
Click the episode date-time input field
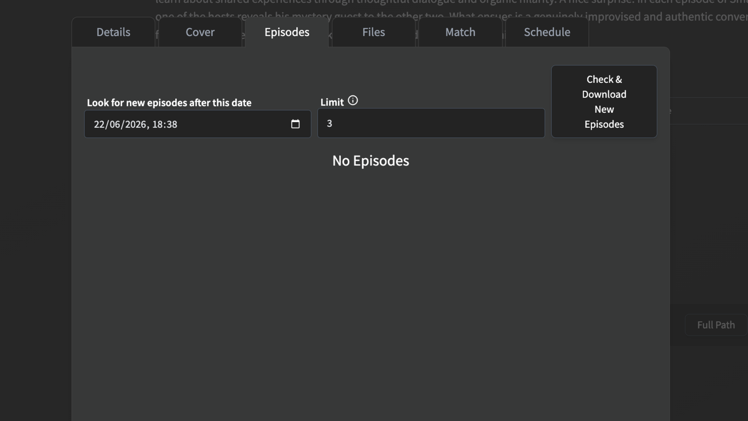pyautogui.click(x=198, y=124)
